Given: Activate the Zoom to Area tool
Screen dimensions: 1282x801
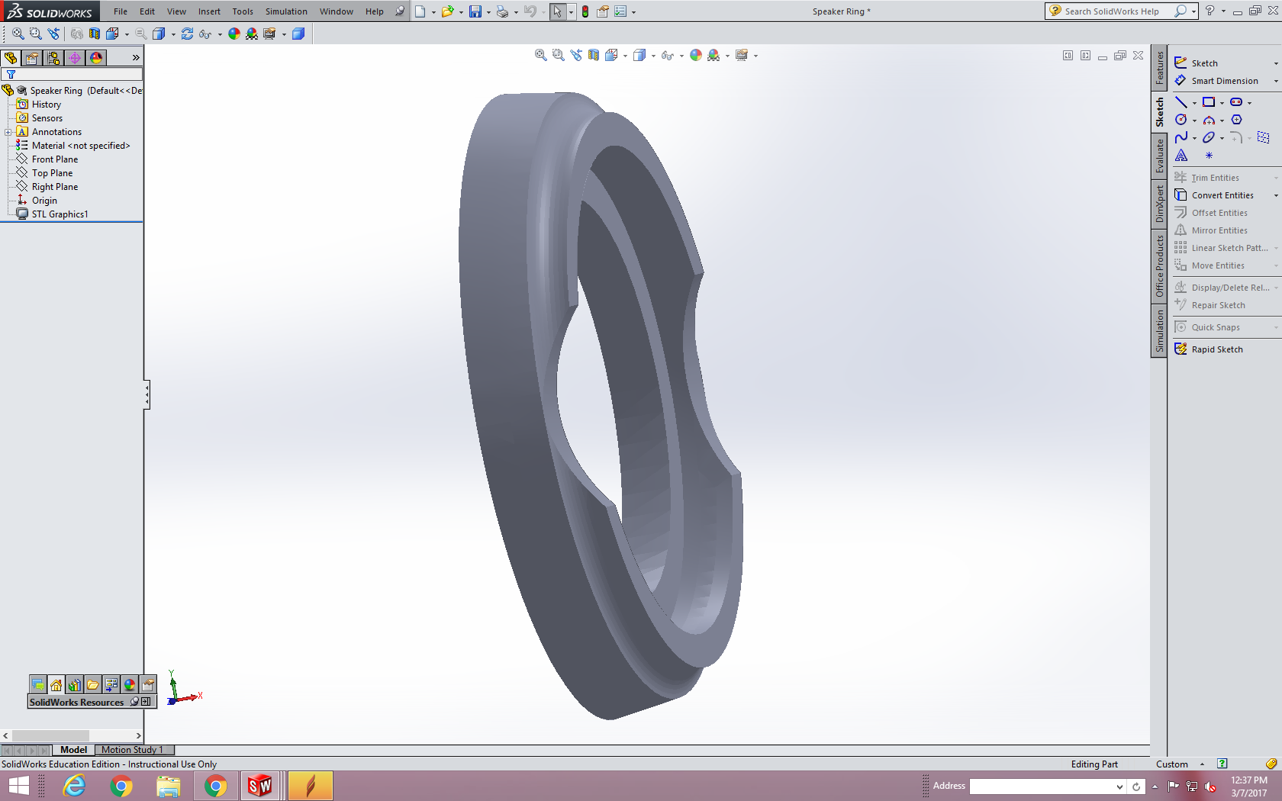Looking at the screenshot, I should tap(558, 55).
